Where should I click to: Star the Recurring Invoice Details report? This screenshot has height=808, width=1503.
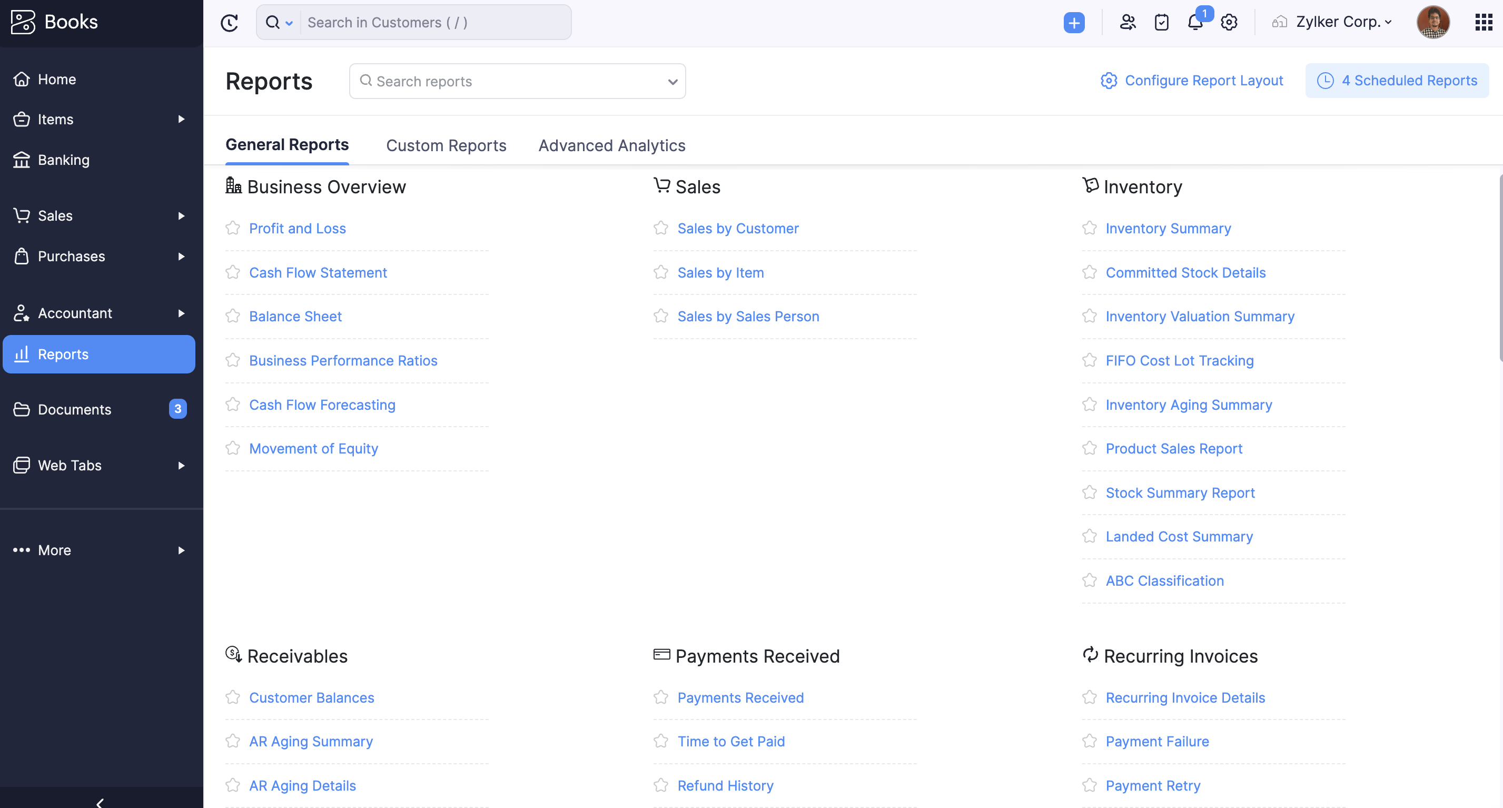[1089, 698]
